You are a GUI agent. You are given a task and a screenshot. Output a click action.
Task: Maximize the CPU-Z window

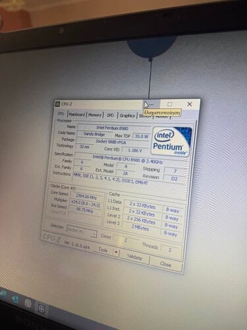pyautogui.click(x=170, y=104)
